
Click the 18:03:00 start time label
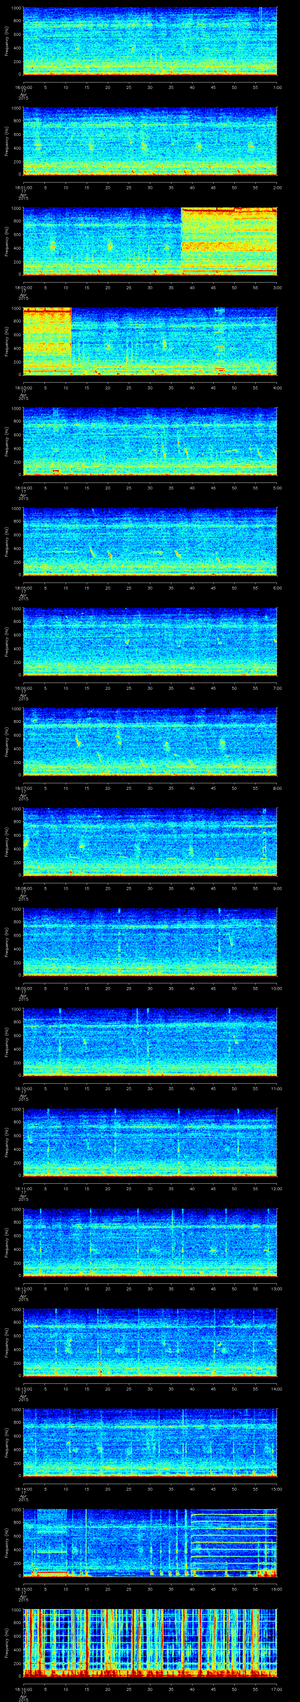point(23,388)
